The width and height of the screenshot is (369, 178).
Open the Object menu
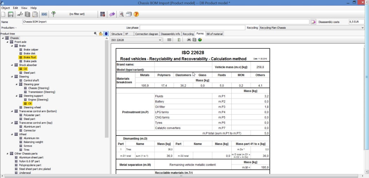(5, 8)
